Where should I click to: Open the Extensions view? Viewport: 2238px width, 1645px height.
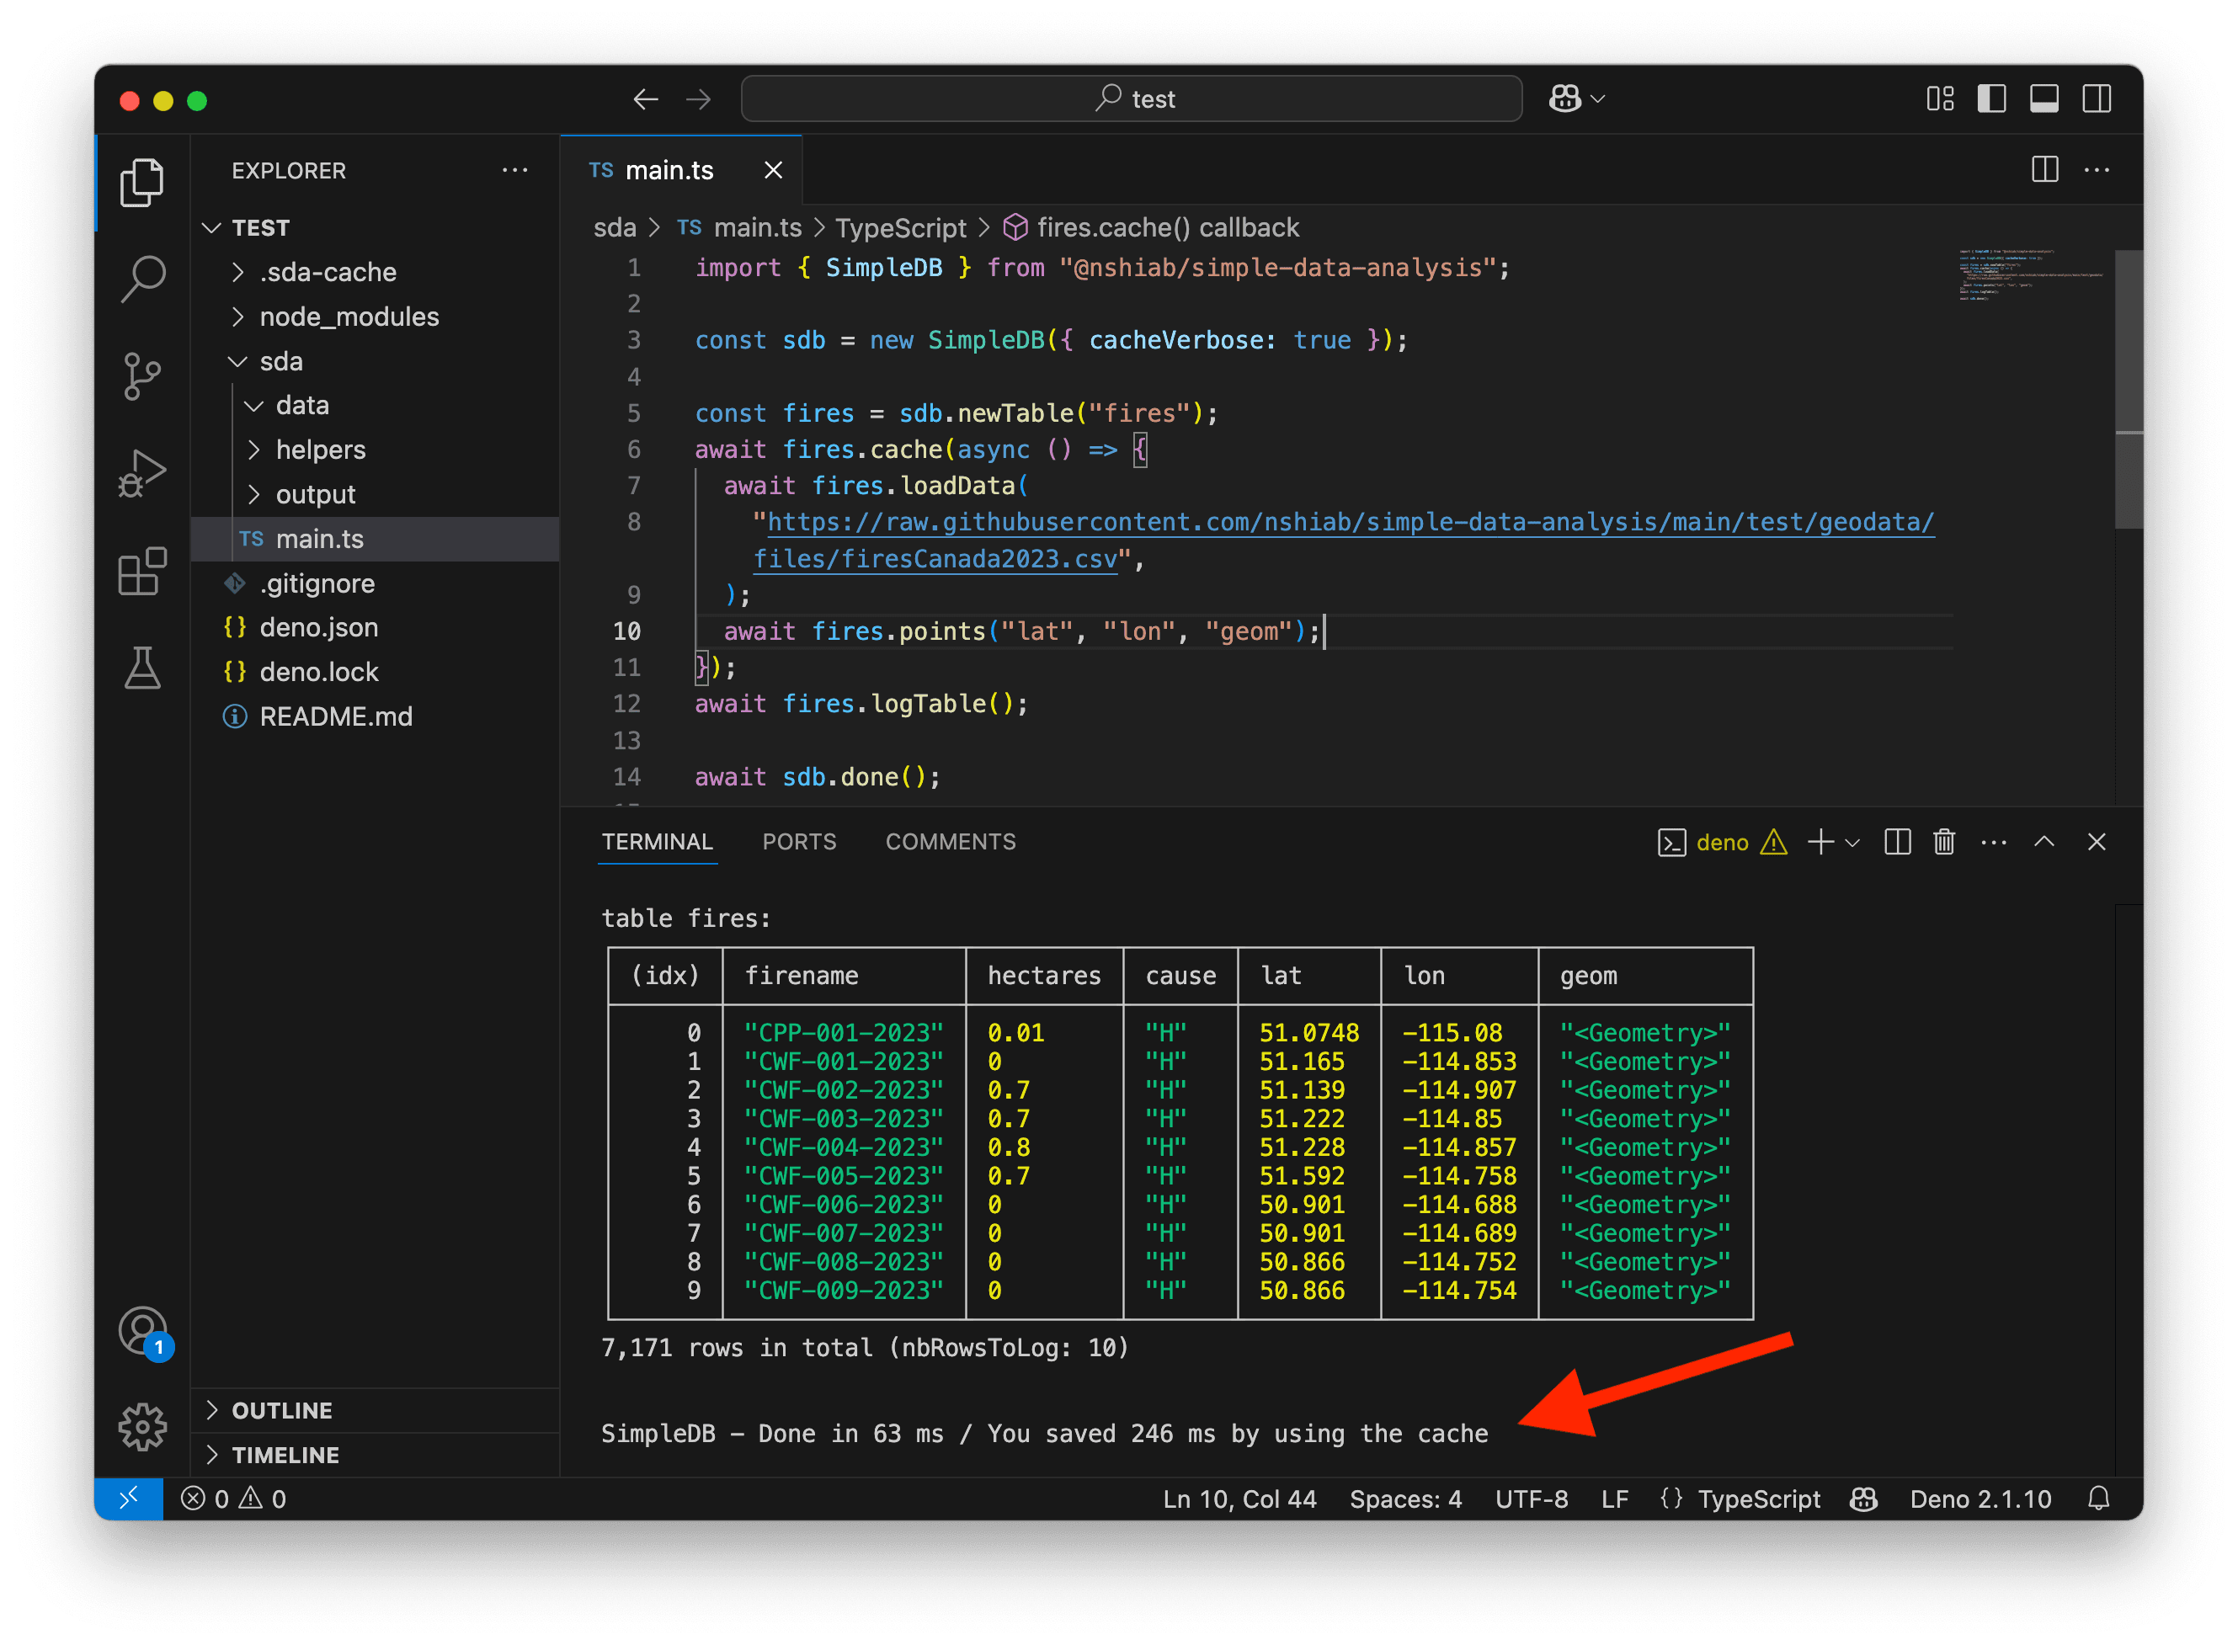(x=141, y=571)
